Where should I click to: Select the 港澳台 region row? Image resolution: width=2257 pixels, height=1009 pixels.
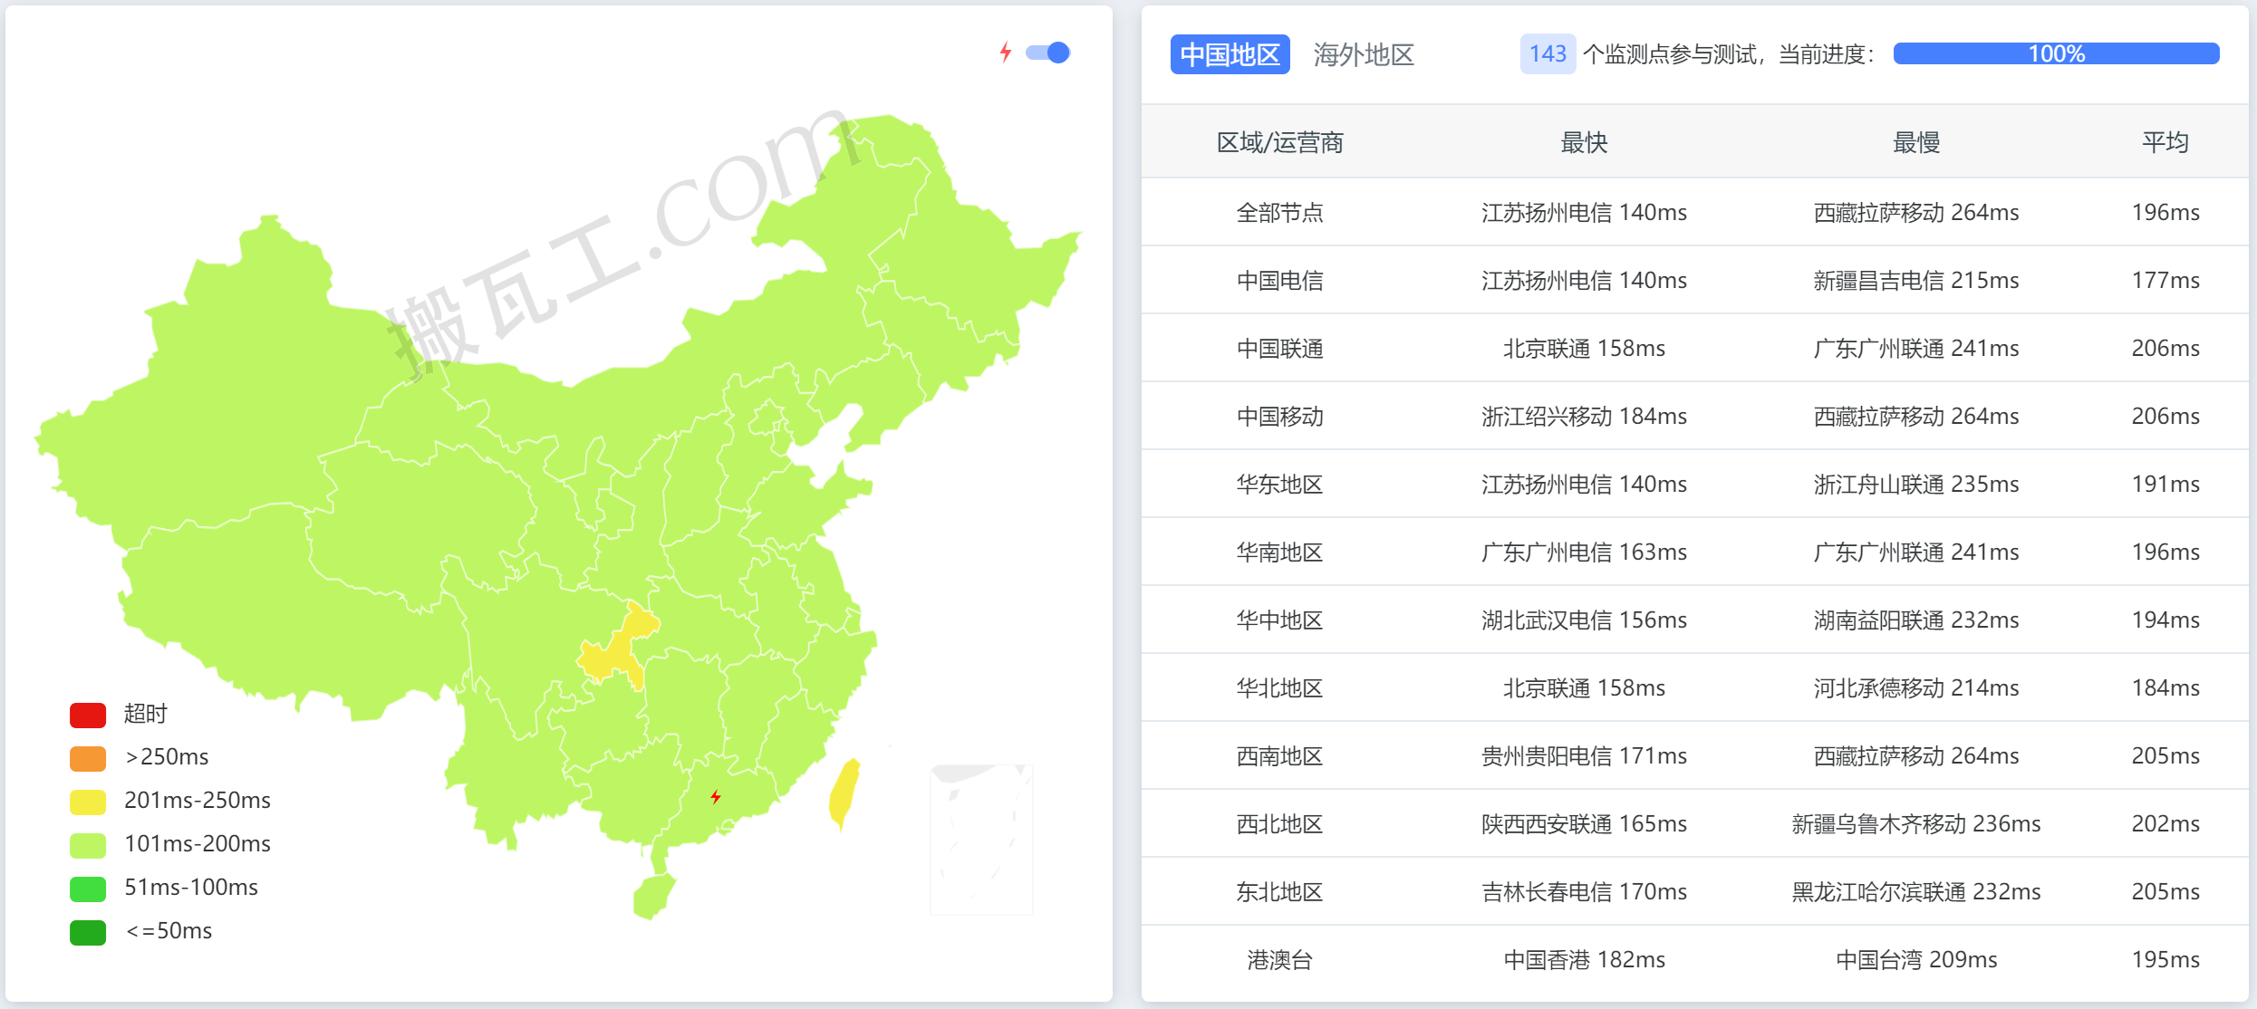(x=1279, y=960)
